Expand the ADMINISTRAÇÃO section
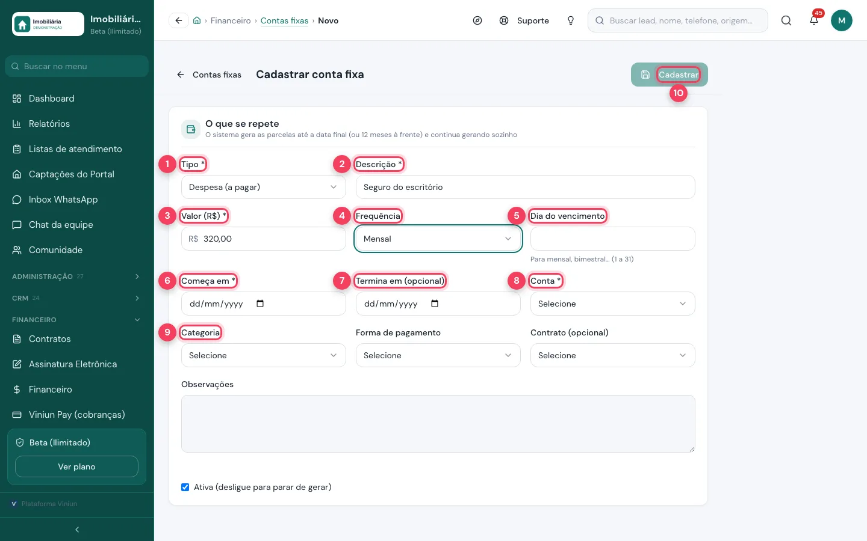 click(x=77, y=277)
